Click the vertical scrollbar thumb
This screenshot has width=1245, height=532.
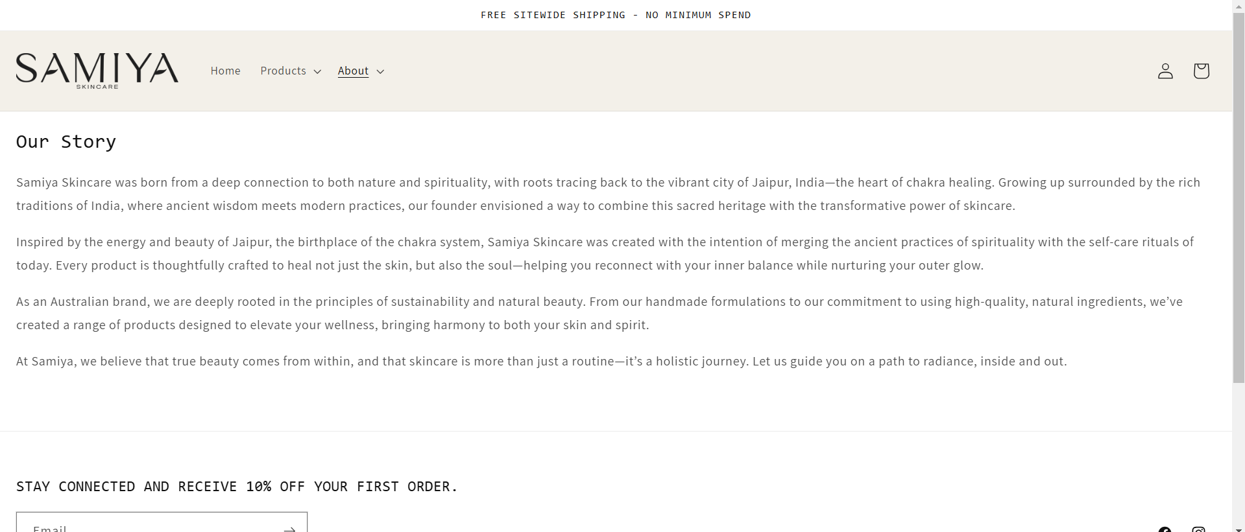[x=1239, y=194]
